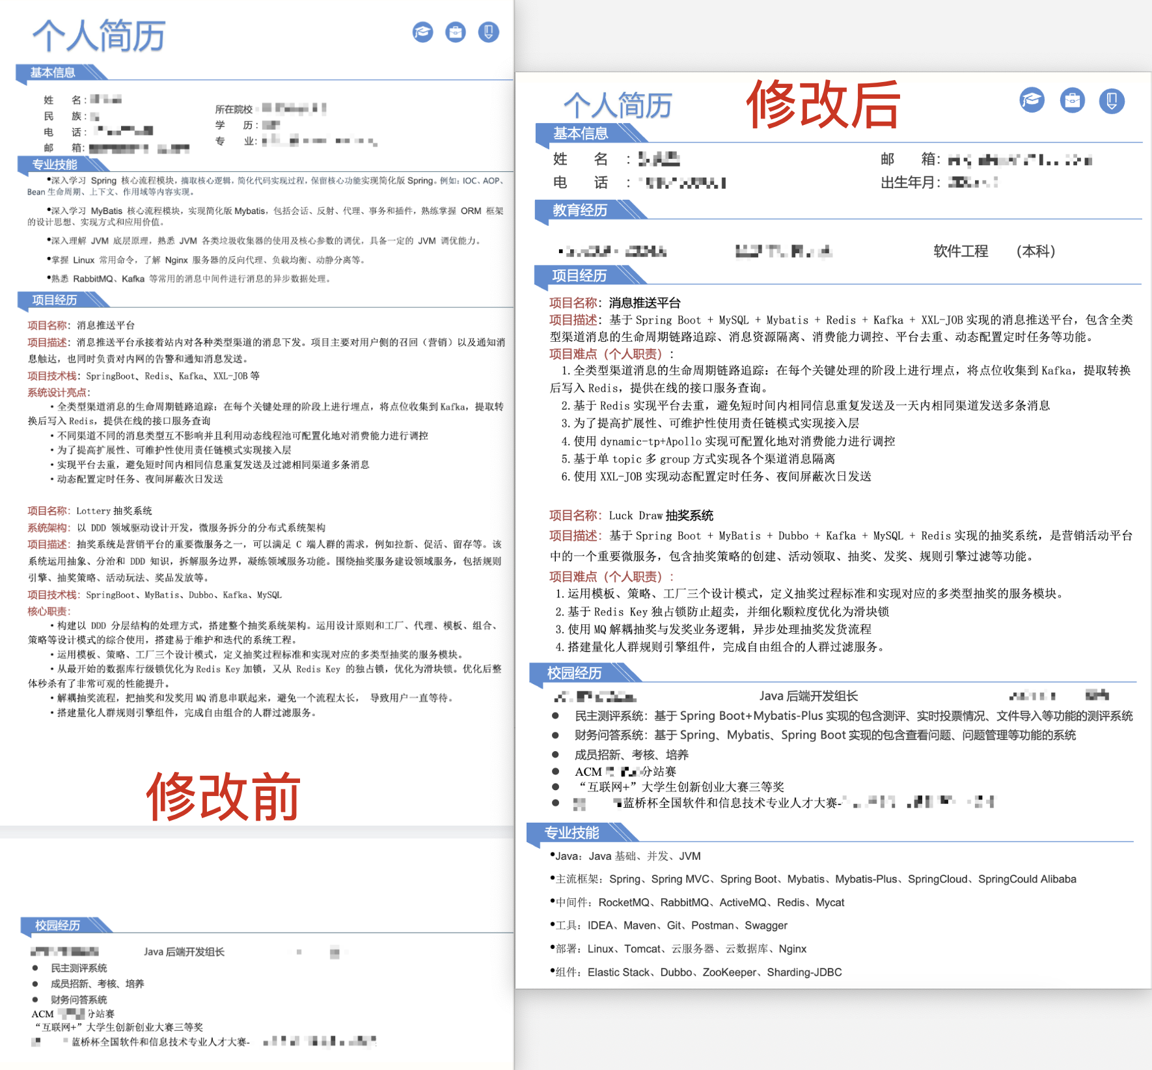The height and width of the screenshot is (1070, 1152).
Task: Click the graduation cap icon in the original resume header
Action: [423, 32]
